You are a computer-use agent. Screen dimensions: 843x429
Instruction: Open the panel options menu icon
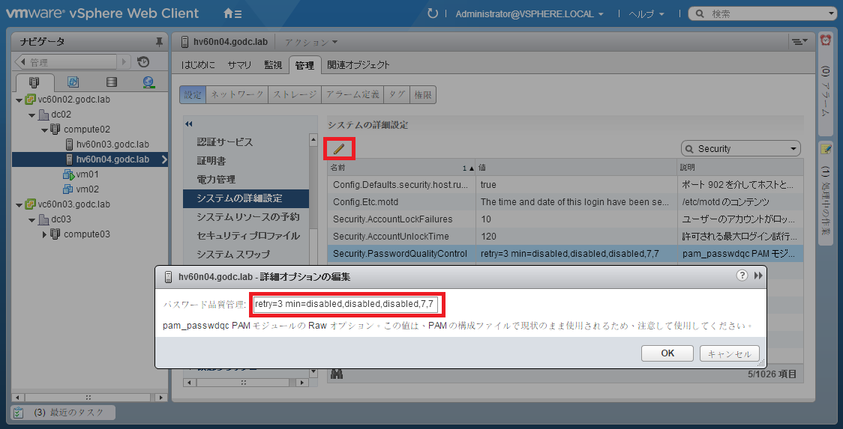[x=799, y=41]
